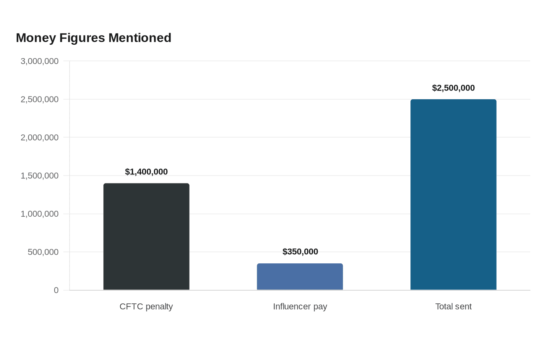Click the 2,000,000 horizontal gridline
The width and height of the screenshot is (554, 348).
[x=300, y=137]
